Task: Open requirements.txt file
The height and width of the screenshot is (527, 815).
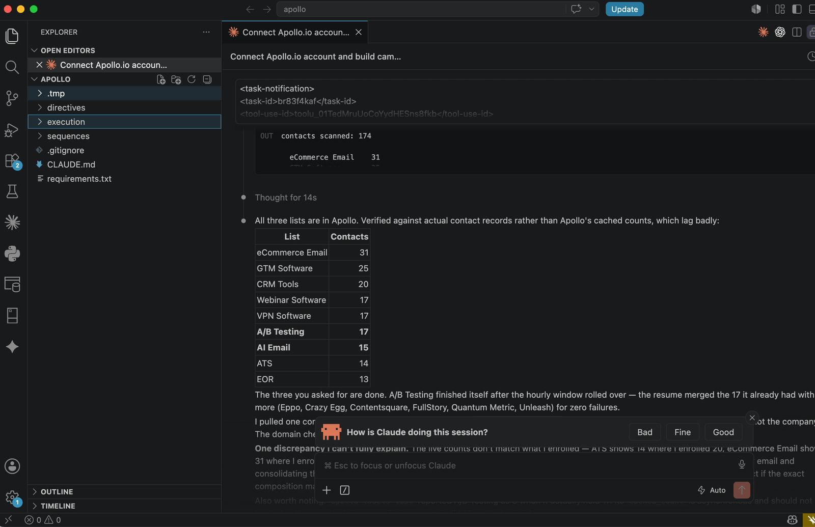Action: click(124, 179)
